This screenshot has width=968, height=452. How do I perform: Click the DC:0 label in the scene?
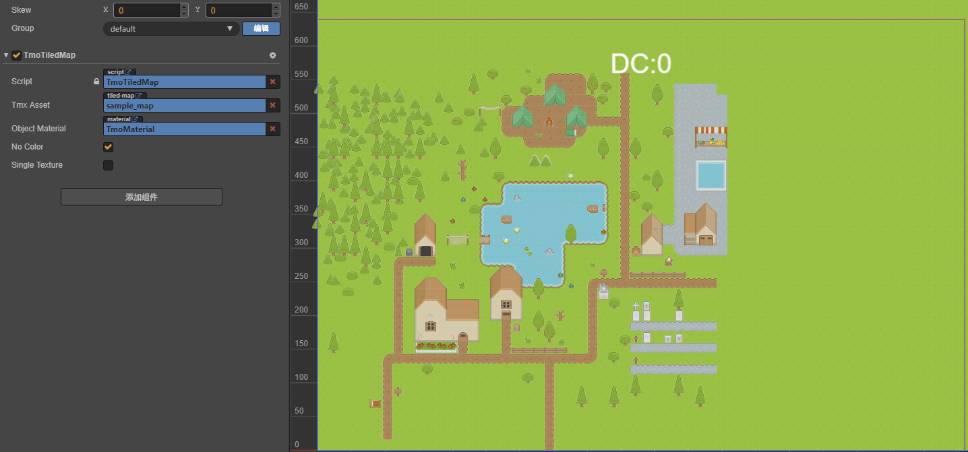640,64
